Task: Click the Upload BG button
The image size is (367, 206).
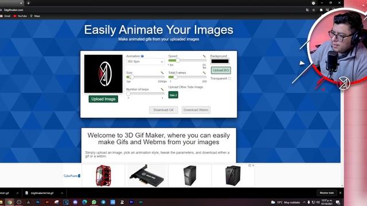Action: (221, 70)
